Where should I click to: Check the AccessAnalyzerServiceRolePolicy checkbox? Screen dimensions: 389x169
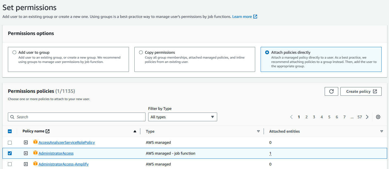pyautogui.click(x=10, y=142)
